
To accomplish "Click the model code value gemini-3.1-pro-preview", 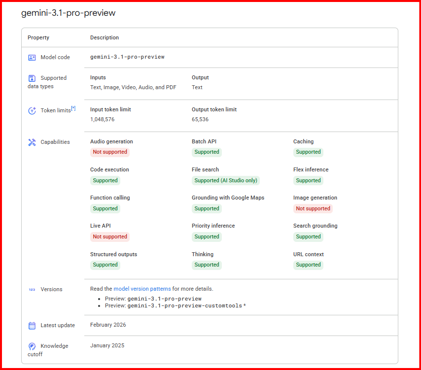I will coord(127,57).
